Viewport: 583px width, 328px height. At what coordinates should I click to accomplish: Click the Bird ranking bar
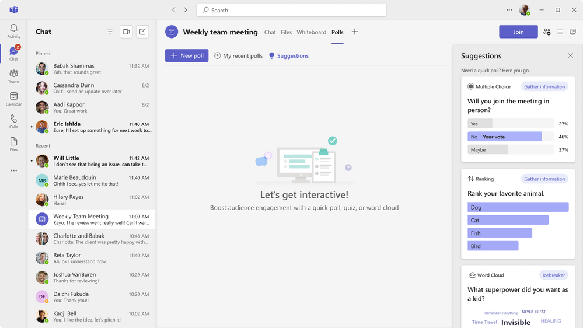click(493, 246)
